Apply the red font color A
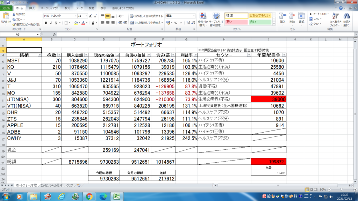 83,23
